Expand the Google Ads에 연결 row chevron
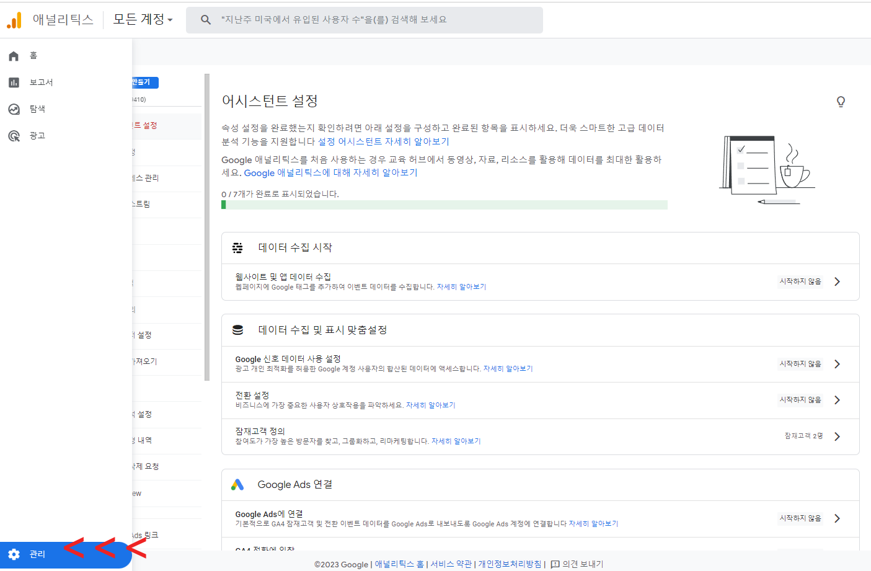871x571 pixels. (x=837, y=518)
